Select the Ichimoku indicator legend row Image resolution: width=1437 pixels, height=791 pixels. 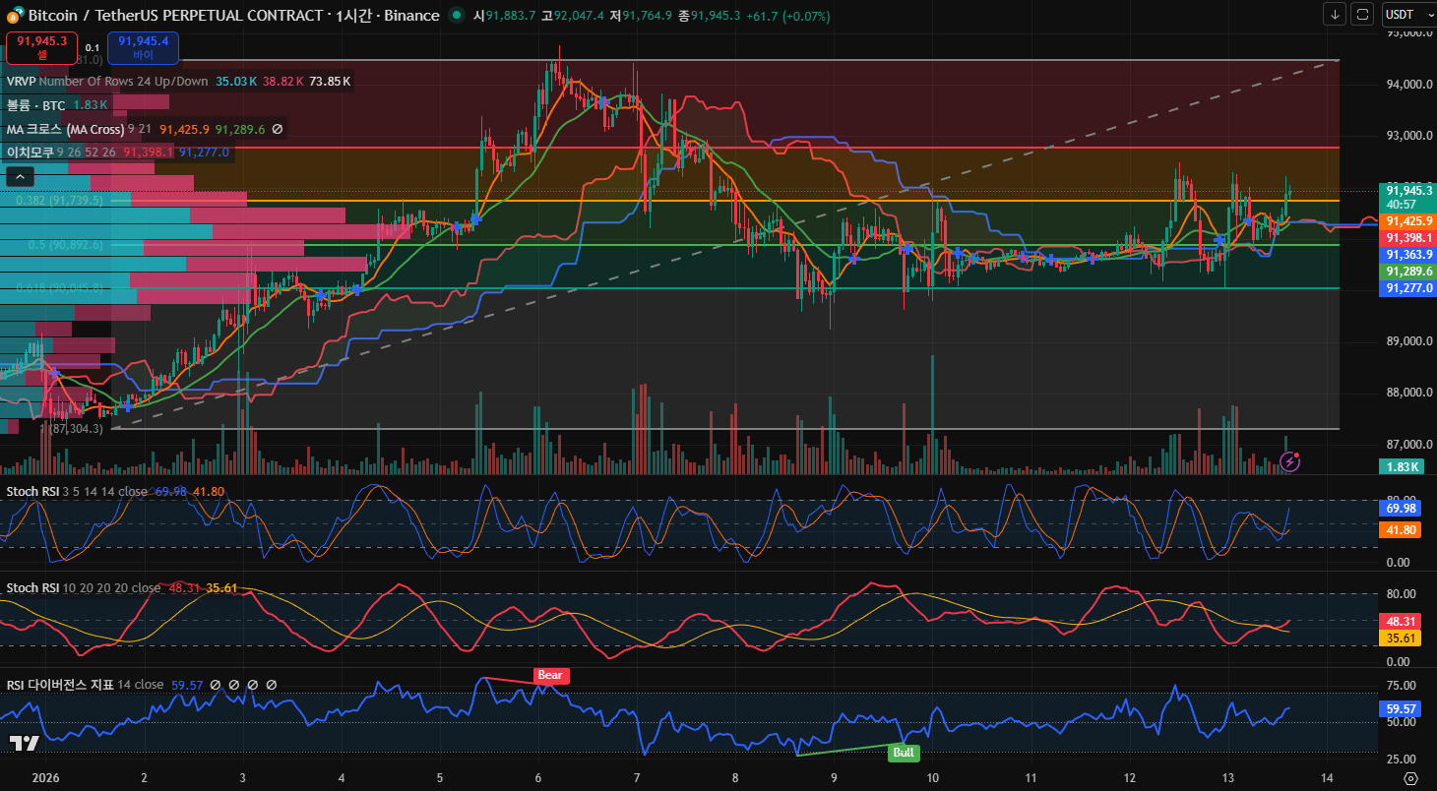[x=30, y=152]
